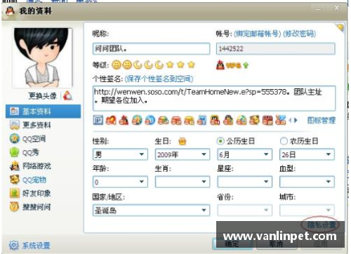The image size is (351, 254).
Task: Click the red penguin icon beside 更换头像
Action: point(68,95)
